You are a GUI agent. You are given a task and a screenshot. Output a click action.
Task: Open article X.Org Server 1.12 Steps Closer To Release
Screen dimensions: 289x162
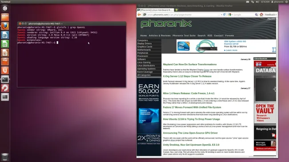[187, 76]
